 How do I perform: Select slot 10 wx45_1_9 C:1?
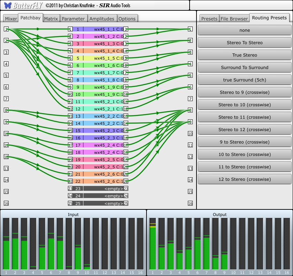pyautogui.click(x=98, y=95)
